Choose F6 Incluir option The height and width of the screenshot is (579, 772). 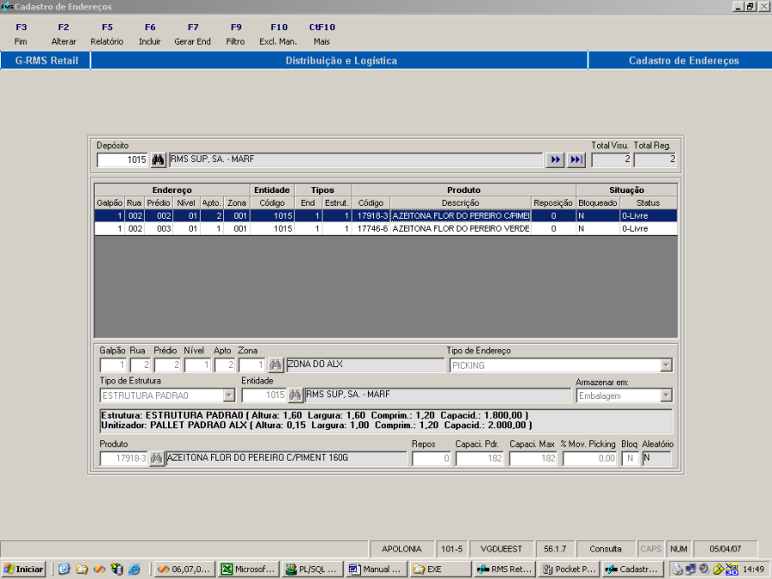click(149, 34)
